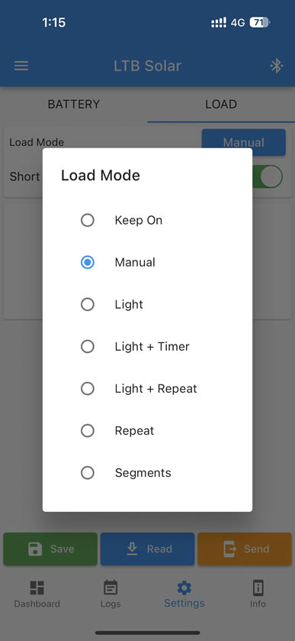The height and width of the screenshot is (641, 295).
Task: Select the Manual radio button
Action: (x=88, y=263)
